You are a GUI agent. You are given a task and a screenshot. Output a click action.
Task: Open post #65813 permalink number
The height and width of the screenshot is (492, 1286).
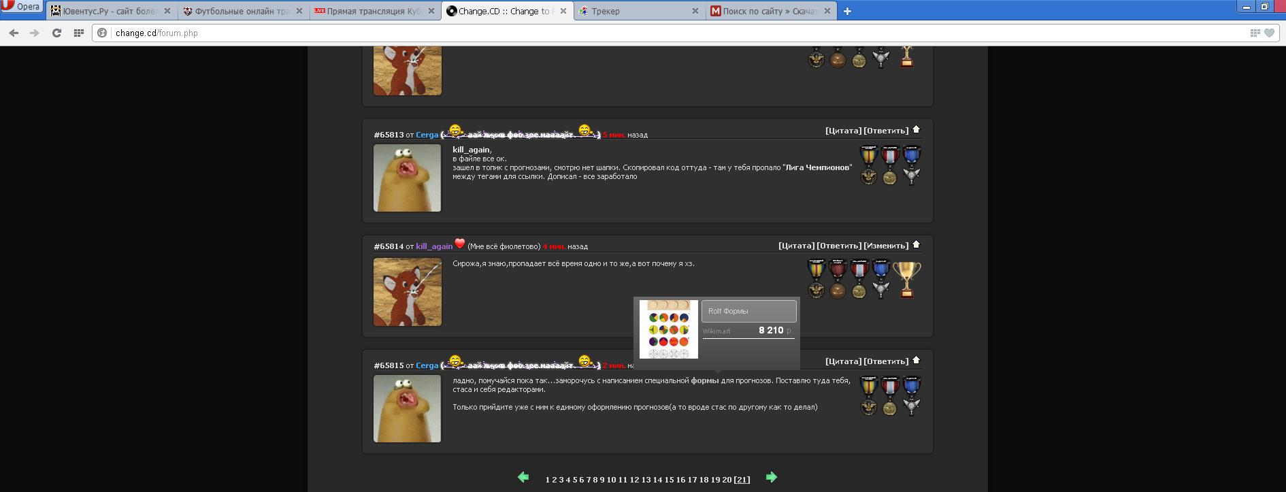[x=389, y=135]
